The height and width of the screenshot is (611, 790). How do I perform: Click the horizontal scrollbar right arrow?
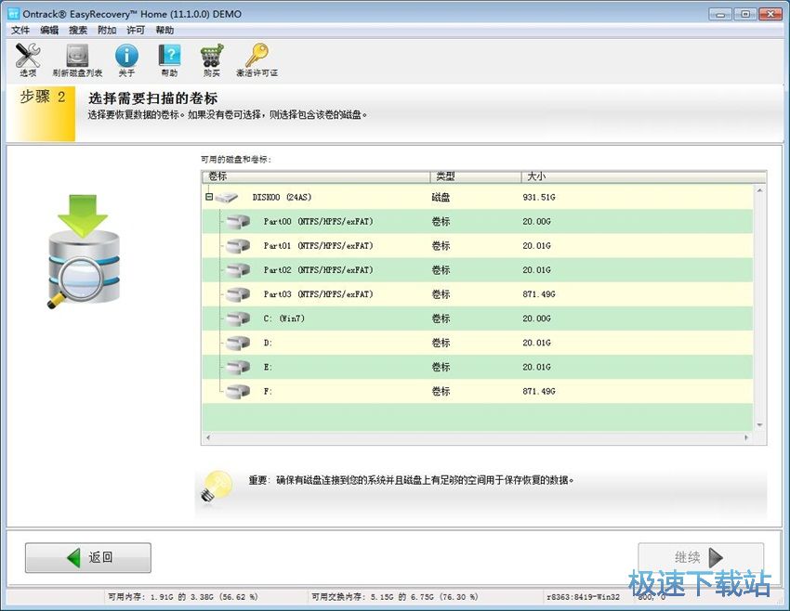point(747,437)
